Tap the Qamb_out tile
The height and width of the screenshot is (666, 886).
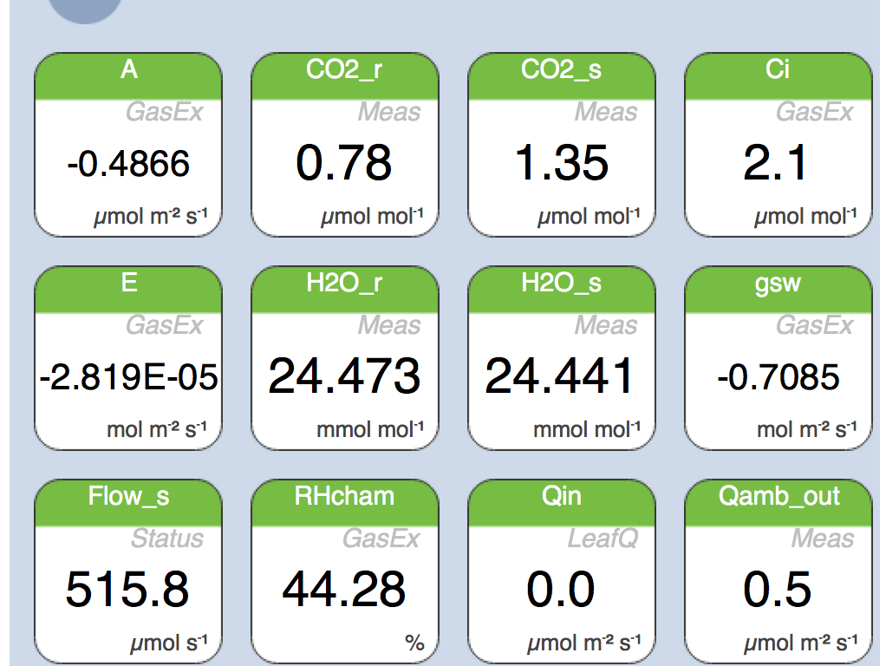tap(778, 571)
